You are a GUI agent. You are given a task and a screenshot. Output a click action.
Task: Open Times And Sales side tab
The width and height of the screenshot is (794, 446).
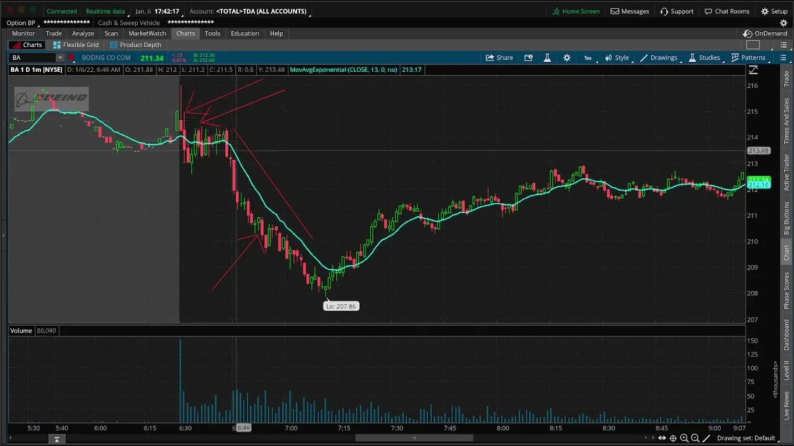[x=787, y=121]
